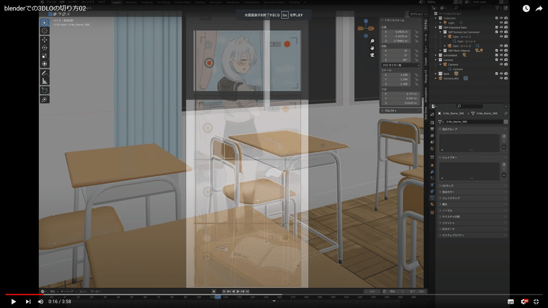This screenshot has width=548, height=308.
Task: Open the Atmosphere sidebar tab
Action: pyautogui.click(x=426, y=96)
